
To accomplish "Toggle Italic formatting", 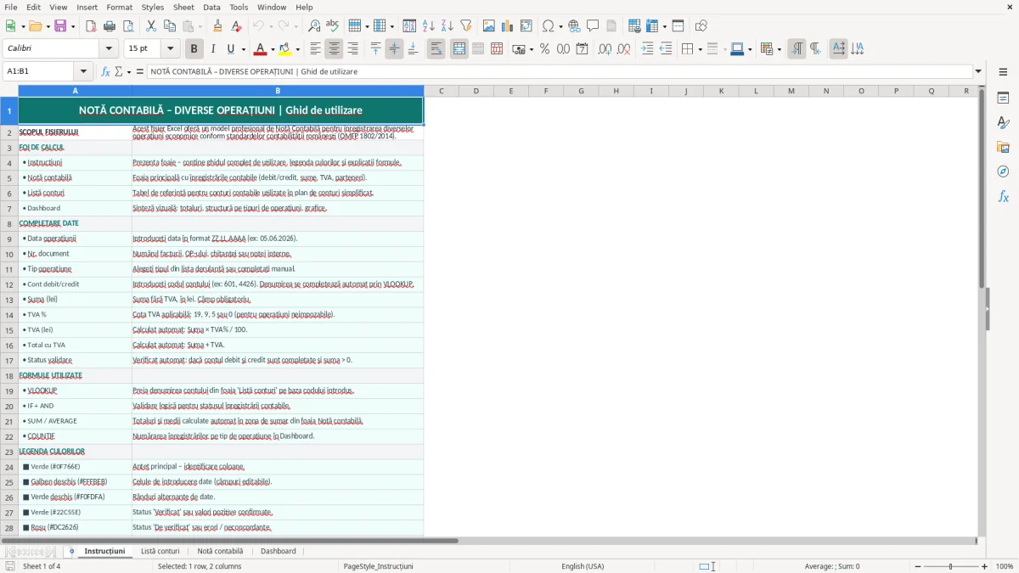I will (x=212, y=49).
